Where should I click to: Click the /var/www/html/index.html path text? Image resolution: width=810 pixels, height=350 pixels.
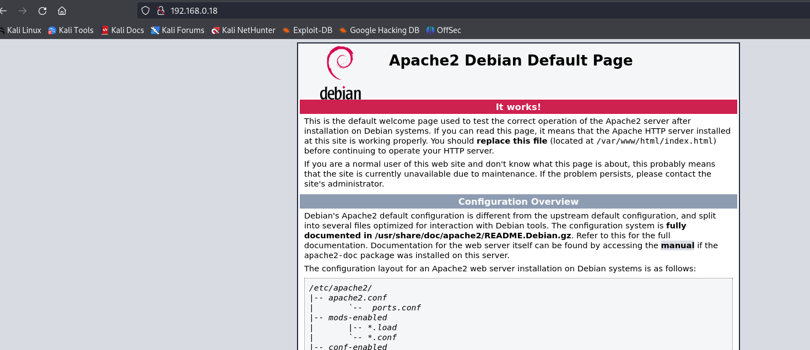tap(655, 141)
